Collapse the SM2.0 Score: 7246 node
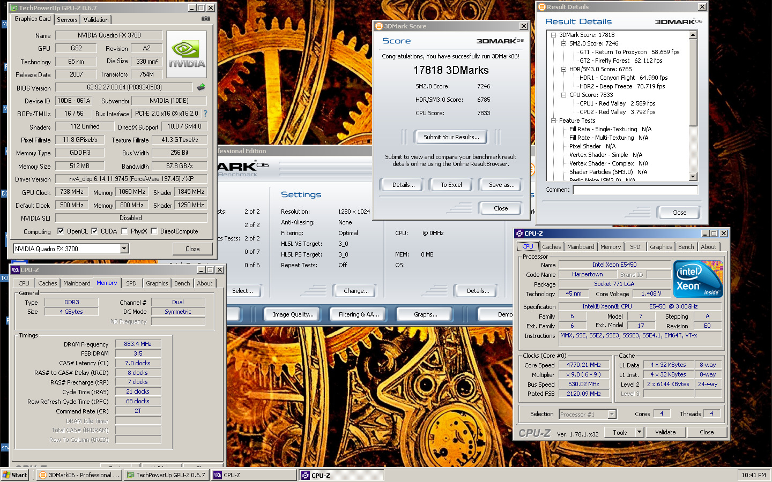Viewport: 772px width, 482px height. click(564, 43)
